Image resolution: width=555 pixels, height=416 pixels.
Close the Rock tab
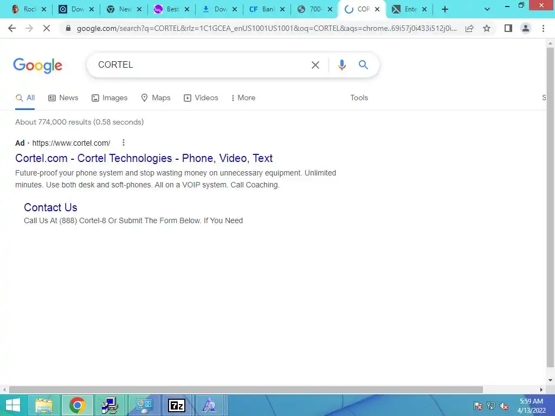(x=44, y=9)
